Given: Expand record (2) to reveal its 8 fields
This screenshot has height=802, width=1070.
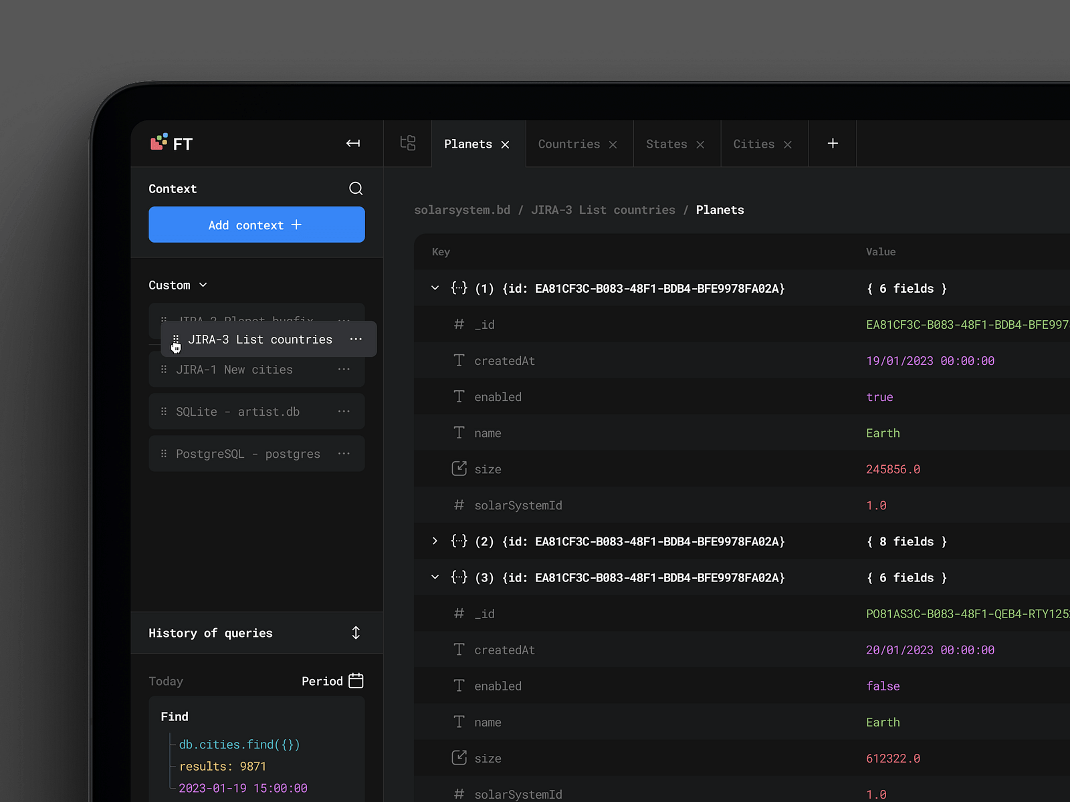Looking at the screenshot, I should [435, 541].
